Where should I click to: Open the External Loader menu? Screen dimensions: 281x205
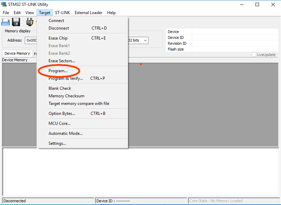point(88,12)
